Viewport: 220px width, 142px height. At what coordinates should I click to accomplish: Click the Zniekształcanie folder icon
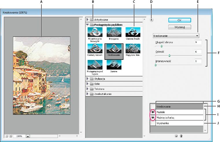(x=92, y=94)
